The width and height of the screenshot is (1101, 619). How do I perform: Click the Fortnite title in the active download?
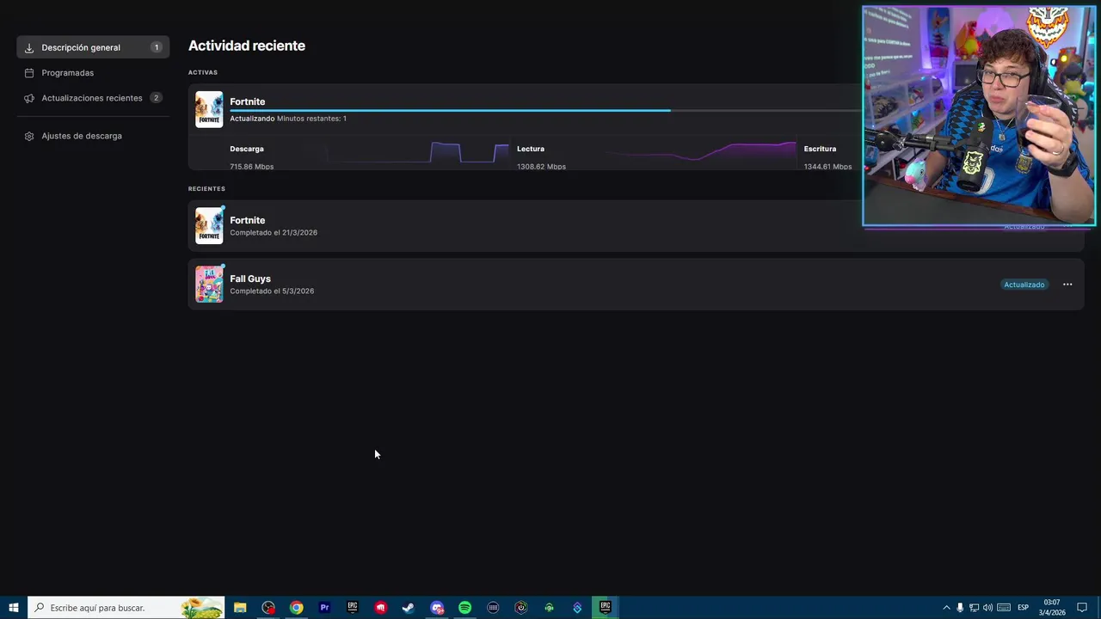point(248,101)
